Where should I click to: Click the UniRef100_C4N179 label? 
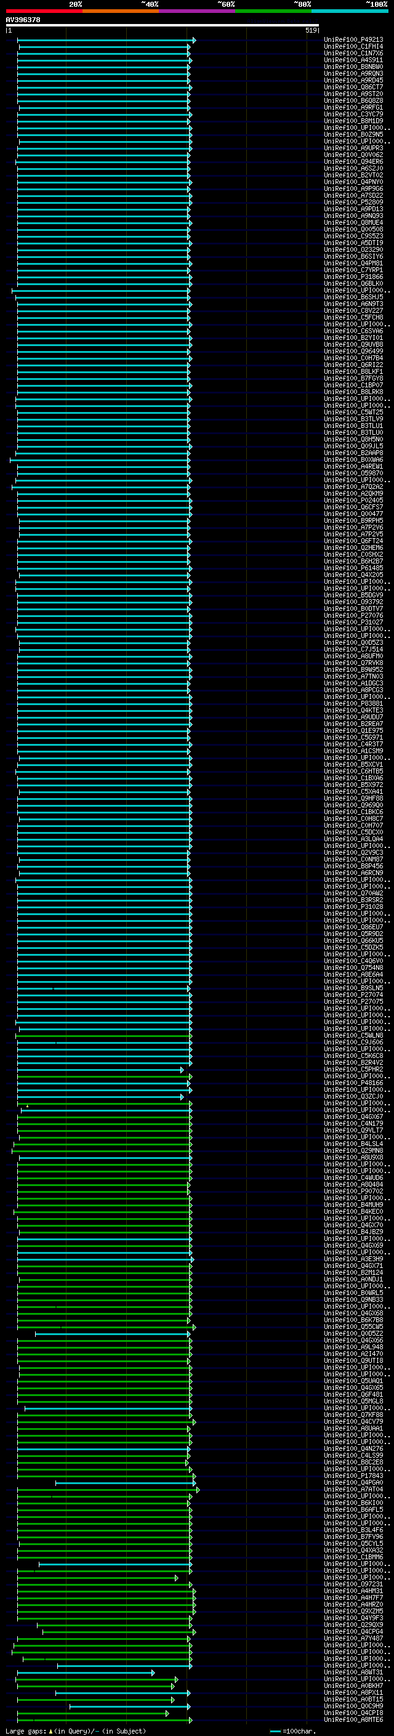click(x=353, y=1123)
